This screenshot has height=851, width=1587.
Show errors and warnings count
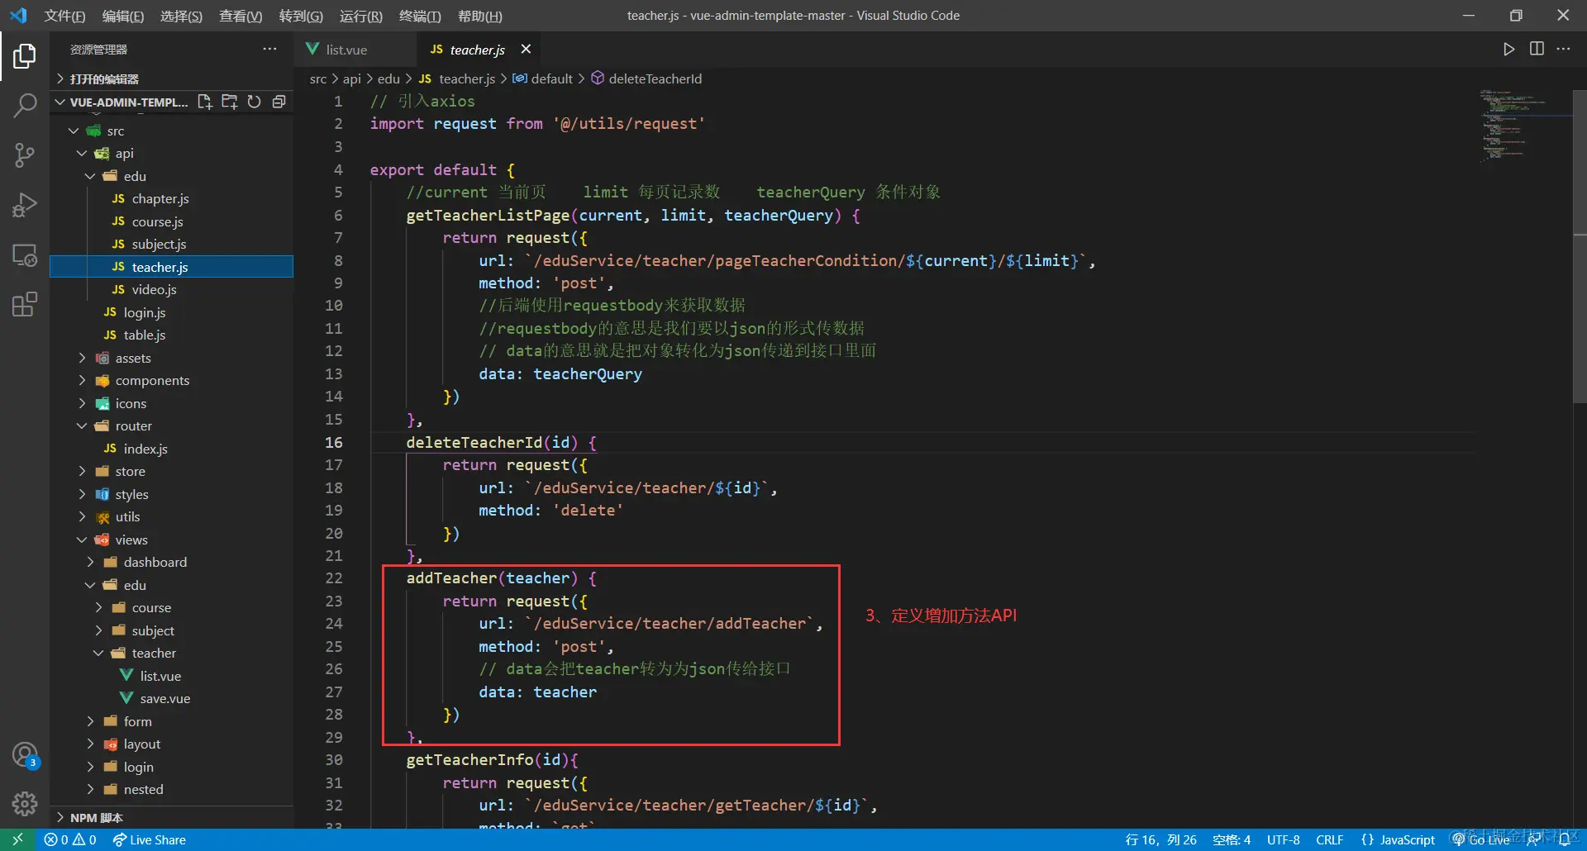[x=70, y=839]
